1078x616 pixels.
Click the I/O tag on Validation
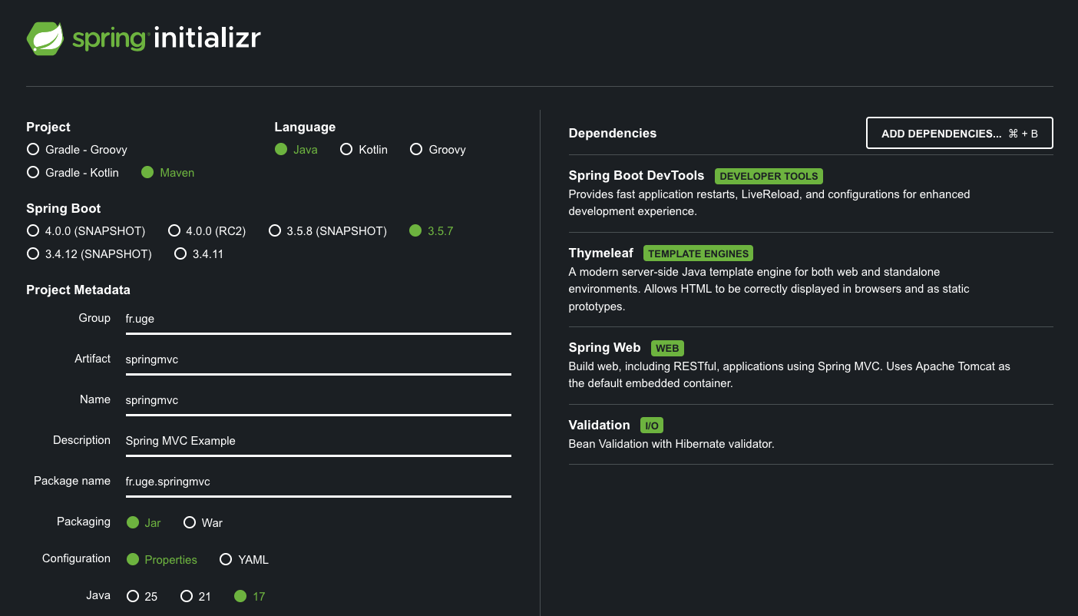click(651, 426)
